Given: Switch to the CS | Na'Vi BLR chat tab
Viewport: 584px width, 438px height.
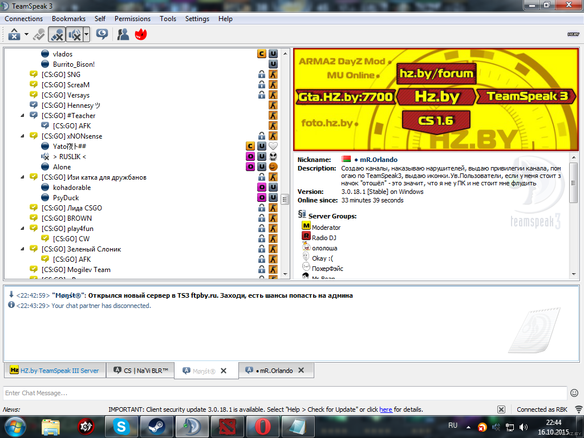Looking at the screenshot, I should (140, 371).
